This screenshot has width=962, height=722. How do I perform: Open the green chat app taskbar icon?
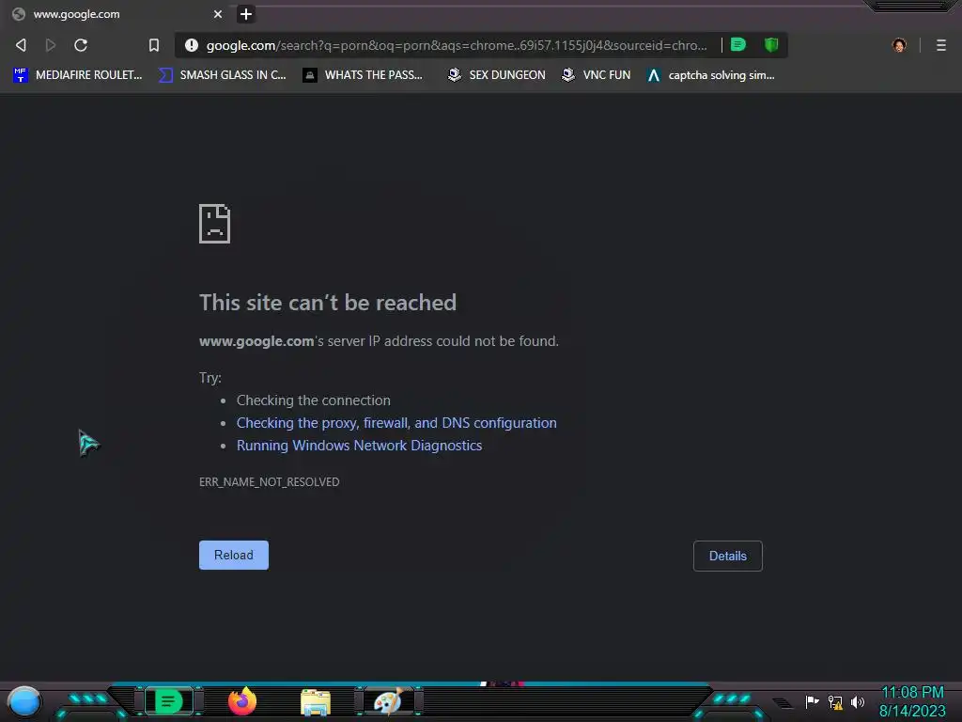click(169, 701)
